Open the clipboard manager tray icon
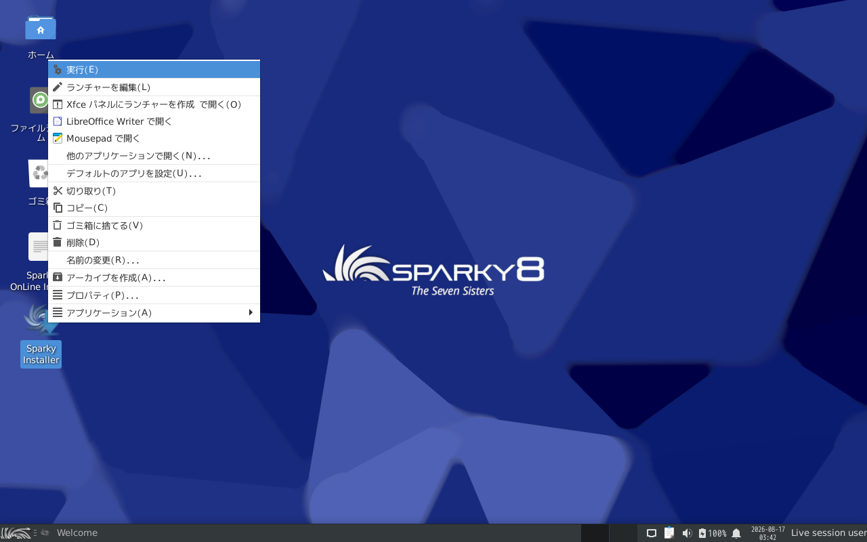Screen dimensions: 867x542 point(669,533)
